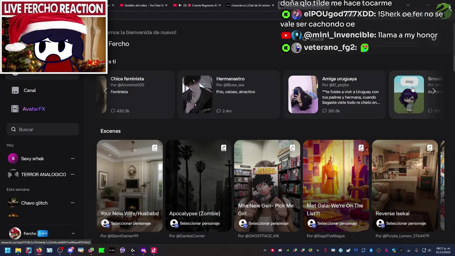455x256 pixels.
Task: Click remix icon on Reverse Isekai scene
Action: pos(430,148)
